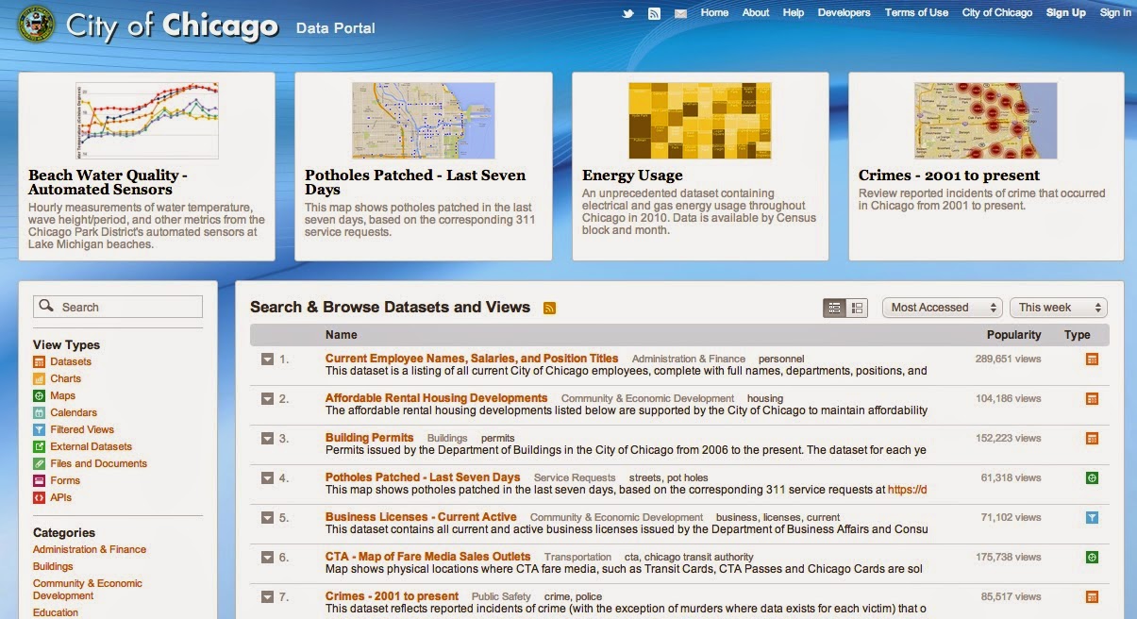
Task: Expand row 4 Potholes Patched arrow
Action: [267, 478]
